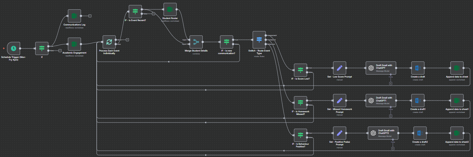Screen dimensions: 473x157
Task: Select the Create a draft1 Outlook node
Action: pos(418,101)
